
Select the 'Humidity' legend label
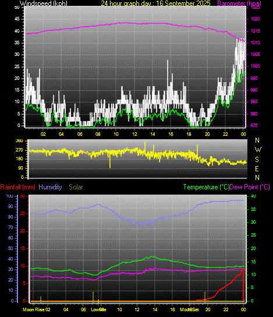tap(50, 187)
